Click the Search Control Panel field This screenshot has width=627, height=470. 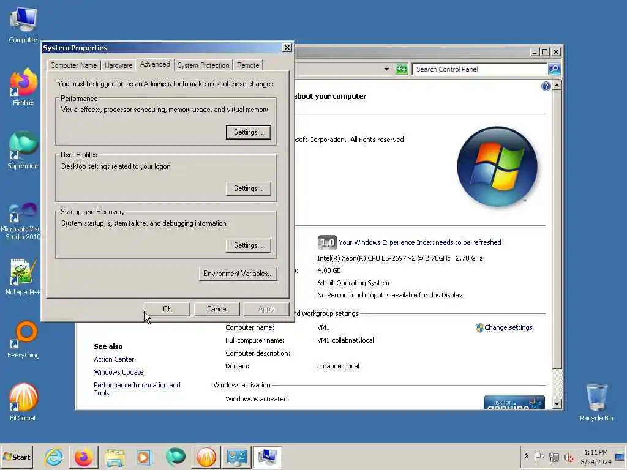pos(479,69)
